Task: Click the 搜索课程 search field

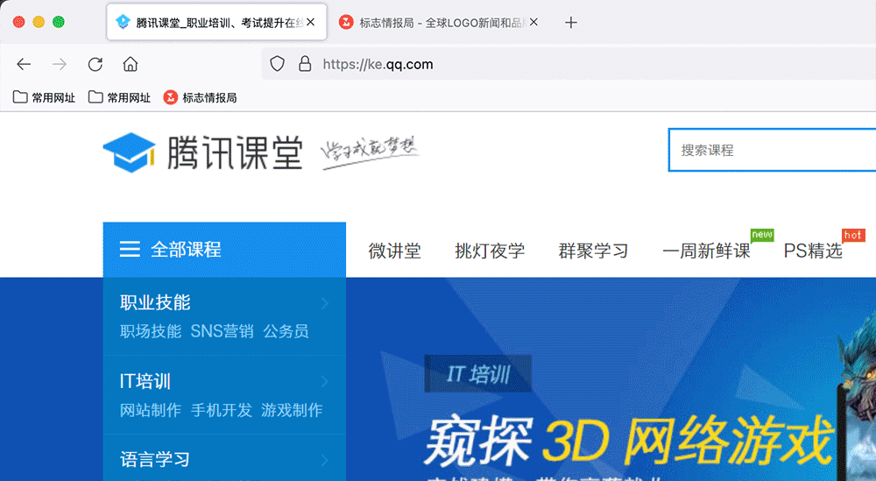Action: pos(771,150)
